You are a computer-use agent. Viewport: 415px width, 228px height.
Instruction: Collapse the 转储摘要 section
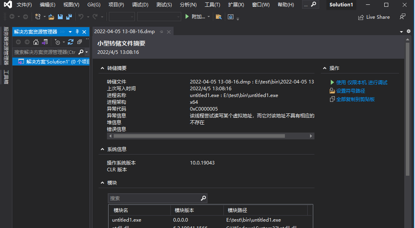tap(101, 68)
